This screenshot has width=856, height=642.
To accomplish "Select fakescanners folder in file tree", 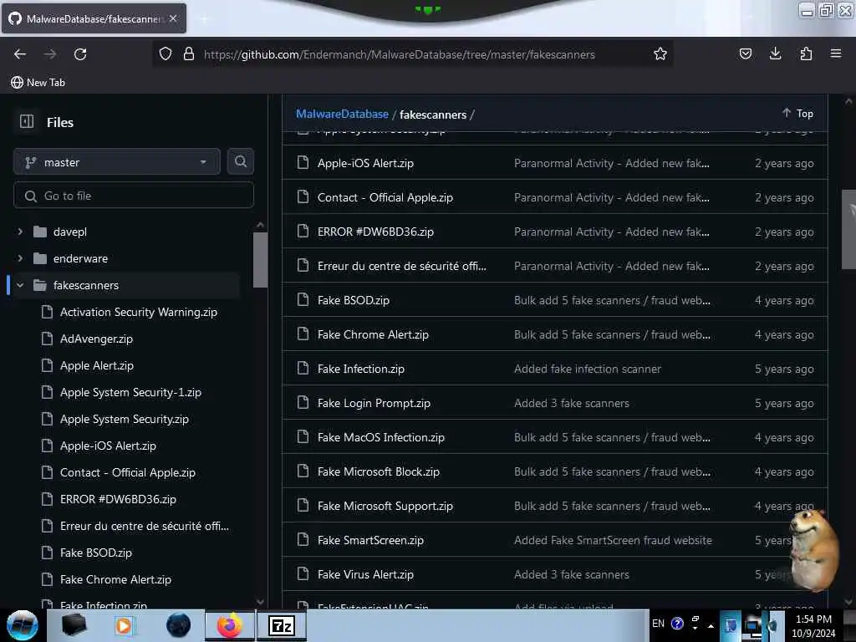I will coord(86,285).
